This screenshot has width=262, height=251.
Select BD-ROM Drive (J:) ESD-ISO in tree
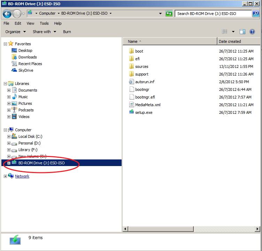tap(61, 163)
